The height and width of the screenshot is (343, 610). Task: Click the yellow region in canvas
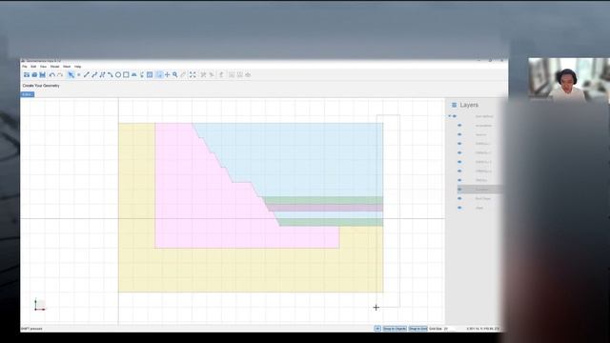pyautogui.click(x=249, y=271)
